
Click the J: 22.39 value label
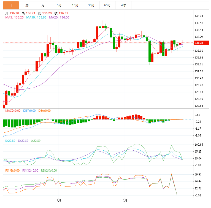pyautogui.click(x=36, y=141)
